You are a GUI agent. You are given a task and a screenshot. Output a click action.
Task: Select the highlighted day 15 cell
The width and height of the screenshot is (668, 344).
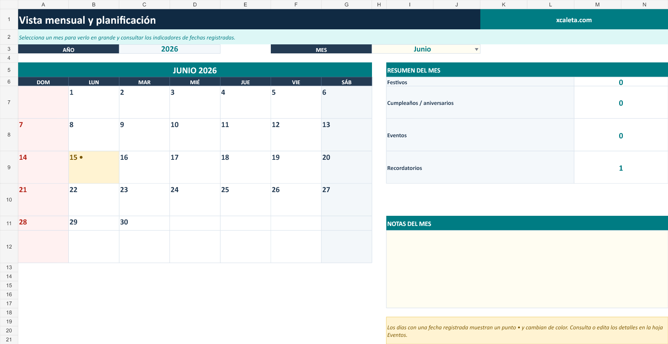pos(94,167)
